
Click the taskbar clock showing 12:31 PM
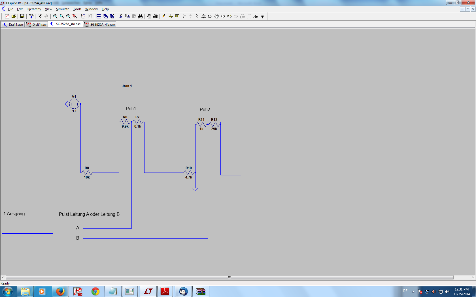click(462, 292)
